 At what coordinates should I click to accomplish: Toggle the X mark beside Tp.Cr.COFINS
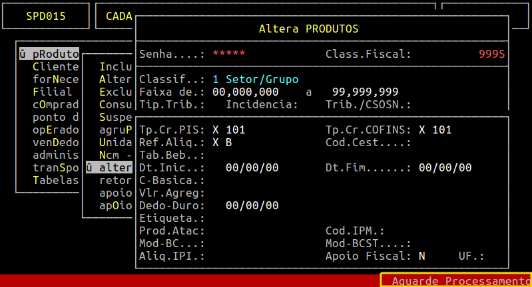pyautogui.click(x=422, y=130)
